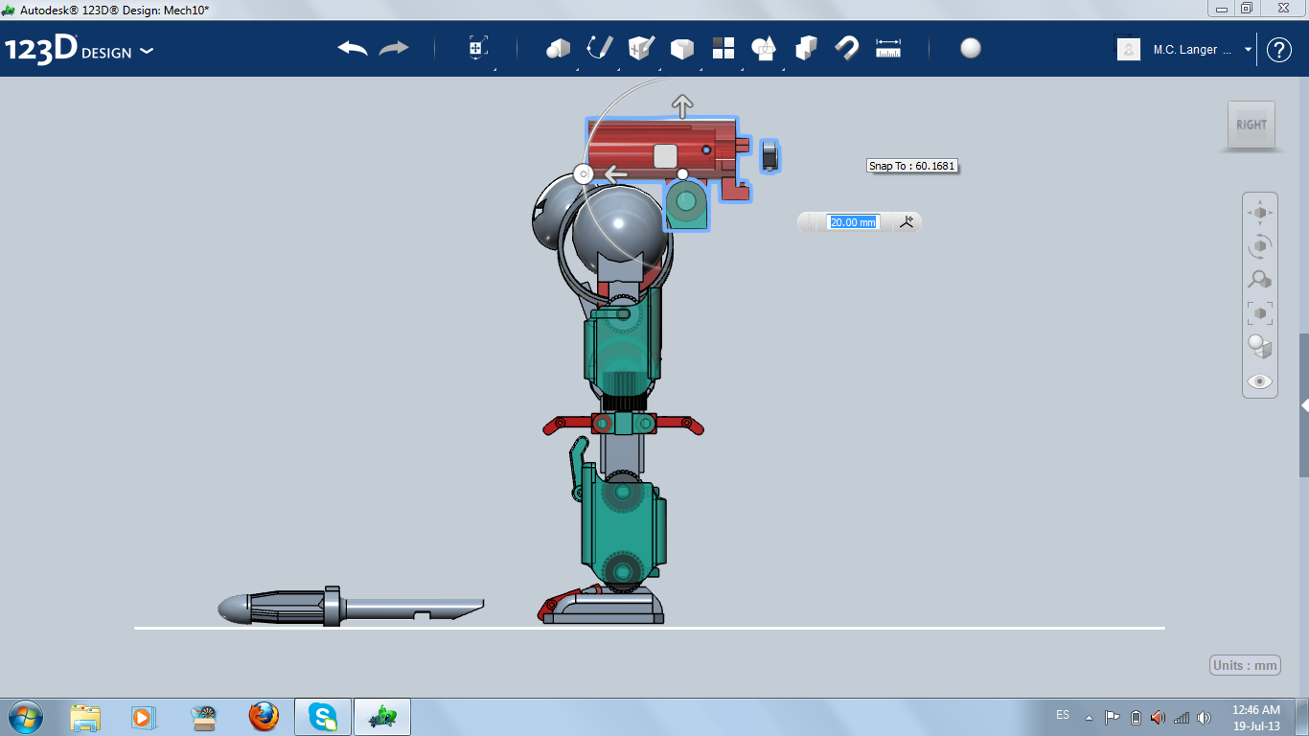The image size is (1309, 736).
Task: Open the Action Center flag icon
Action: click(1113, 717)
